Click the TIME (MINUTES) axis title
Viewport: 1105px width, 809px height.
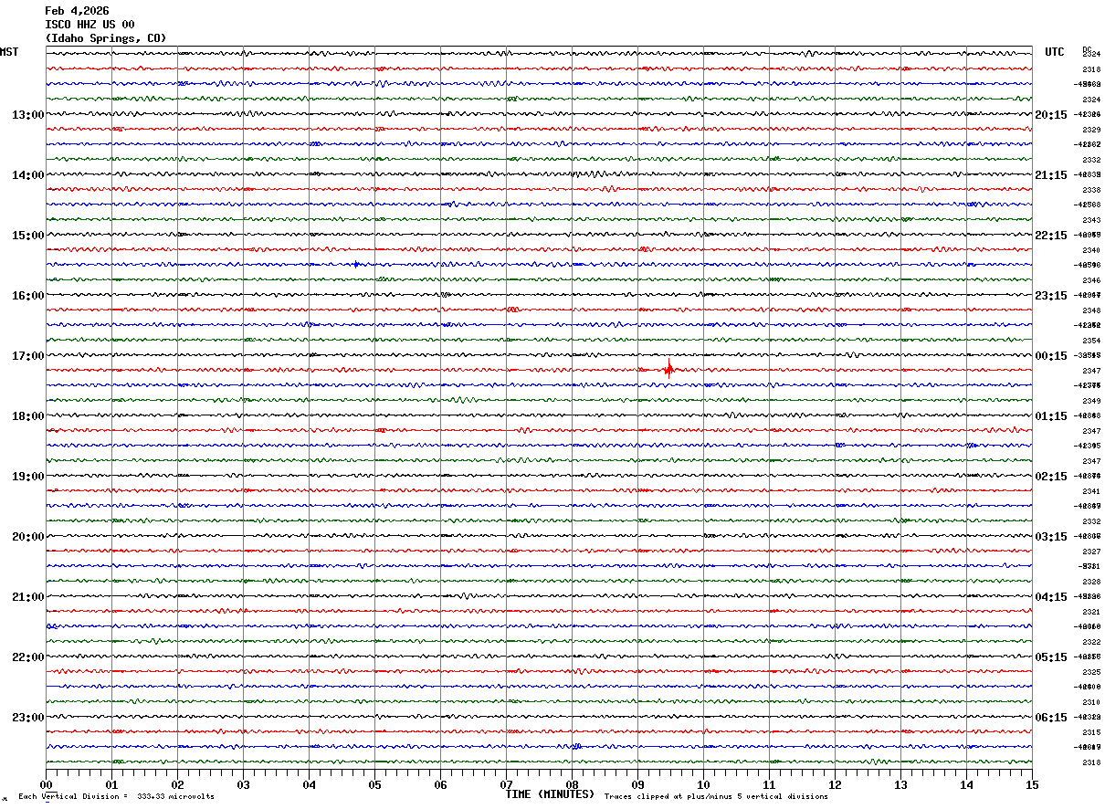pyautogui.click(x=550, y=794)
